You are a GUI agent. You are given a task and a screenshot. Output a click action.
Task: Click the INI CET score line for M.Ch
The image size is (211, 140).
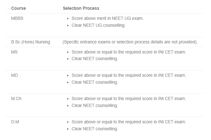(129, 98)
